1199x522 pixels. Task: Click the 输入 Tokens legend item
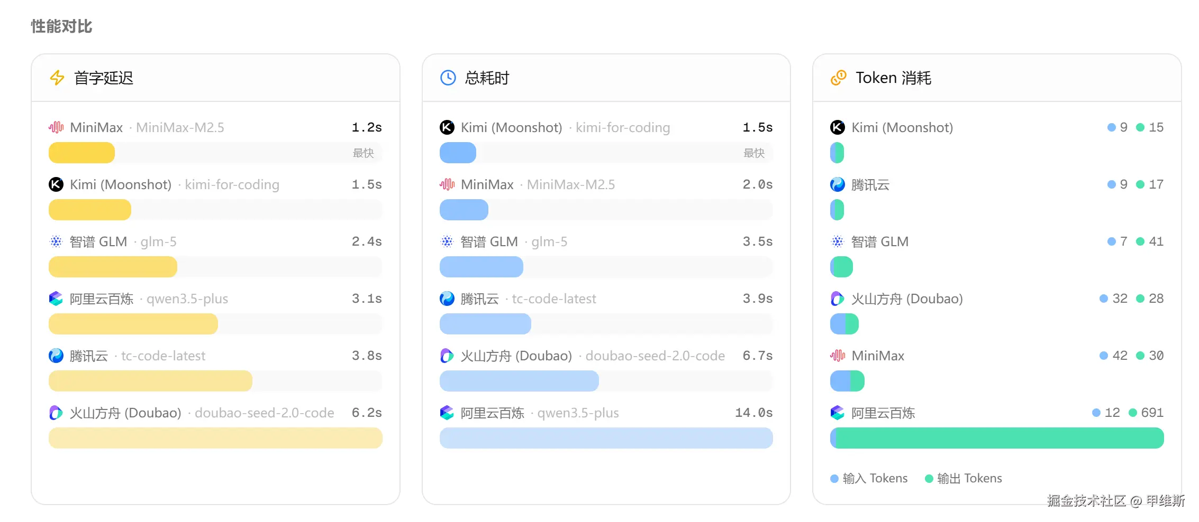coord(869,478)
